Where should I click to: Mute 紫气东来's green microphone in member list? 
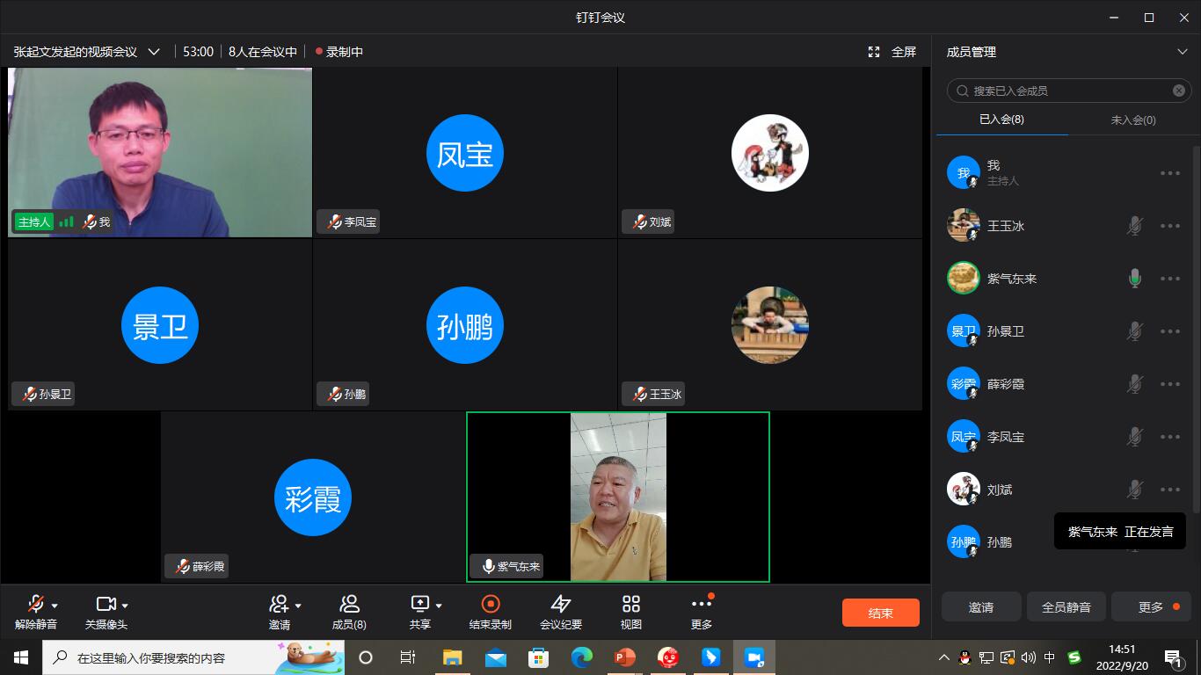[x=1135, y=279]
